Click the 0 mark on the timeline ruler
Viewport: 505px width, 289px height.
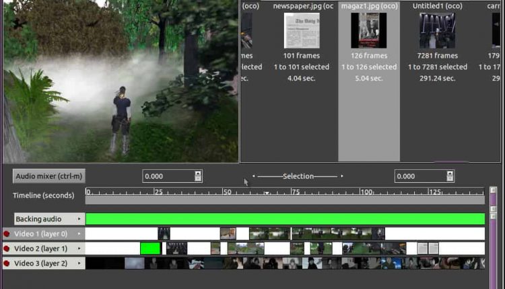coord(88,192)
